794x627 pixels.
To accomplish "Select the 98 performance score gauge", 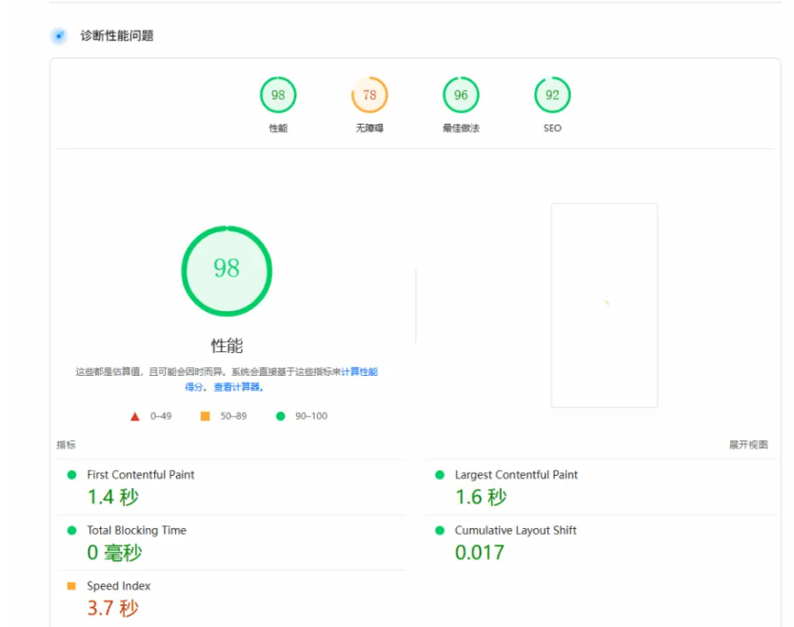I will 278,95.
